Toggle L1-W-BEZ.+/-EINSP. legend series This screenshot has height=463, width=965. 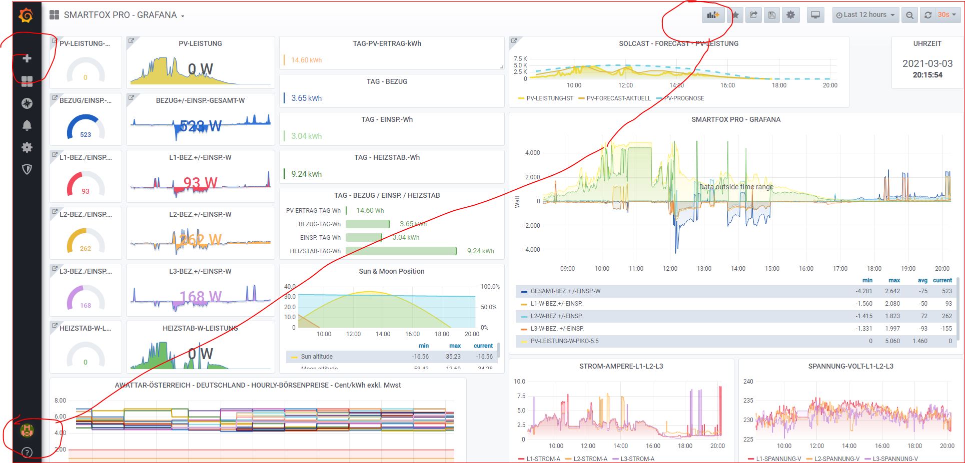(556, 303)
